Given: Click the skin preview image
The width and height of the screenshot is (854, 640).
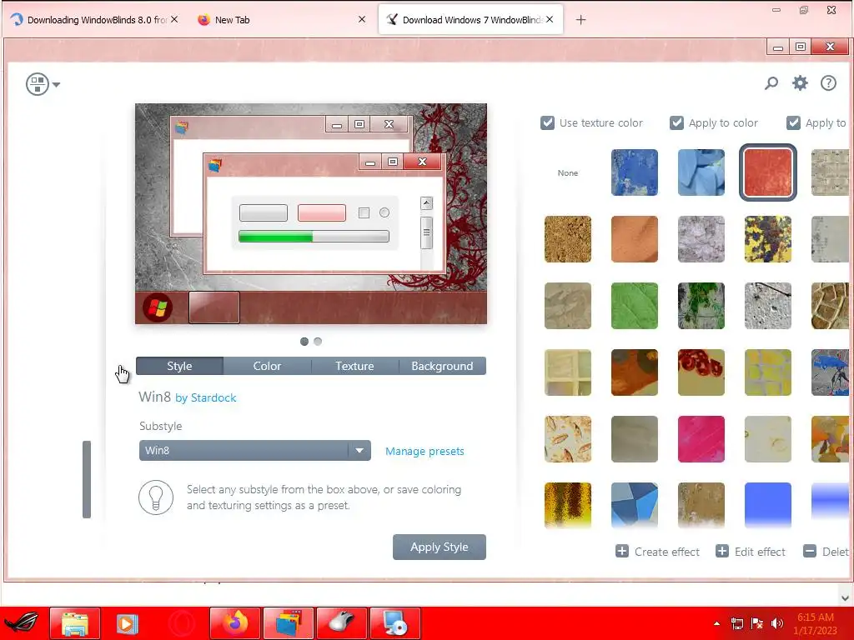Looking at the screenshot, I should pyautogui.click(x=311, y=214).
